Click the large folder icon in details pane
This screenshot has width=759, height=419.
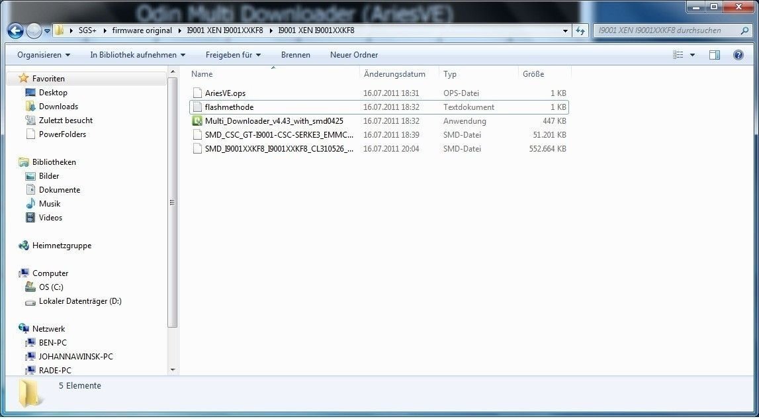pyautogui.click(x=30, y=393)
